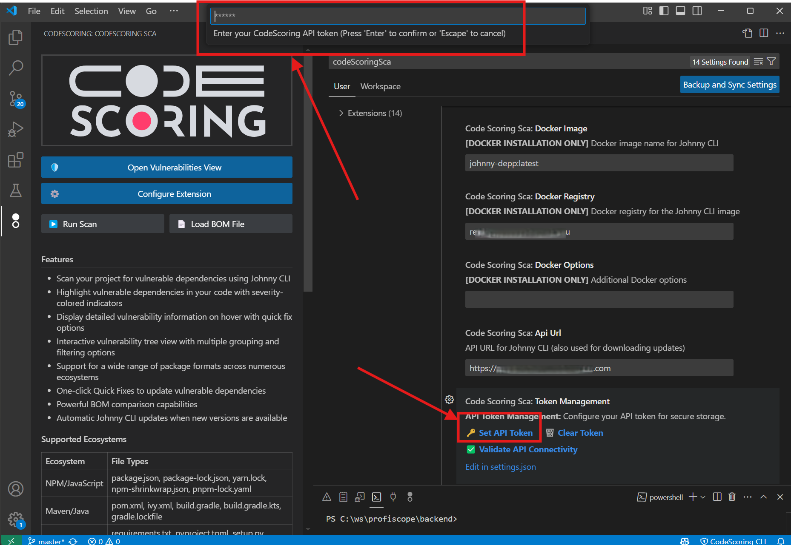791x545 pixels.
Task: Toggle the secondary side bar visibility
Action: pyautogui.click(x=697, y=11)
